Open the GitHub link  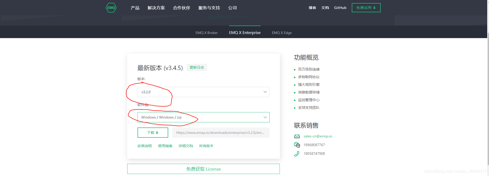(340, 8)
